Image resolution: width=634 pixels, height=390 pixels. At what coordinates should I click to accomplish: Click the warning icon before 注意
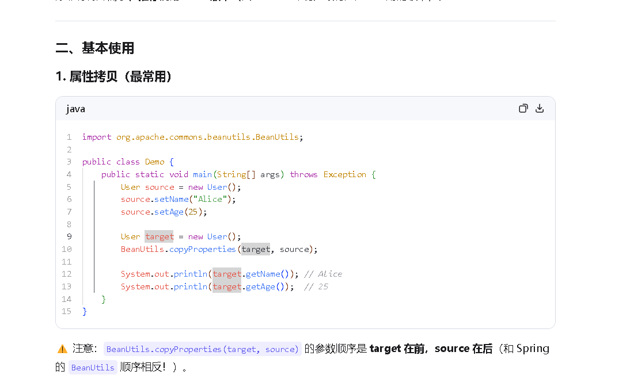62,349
